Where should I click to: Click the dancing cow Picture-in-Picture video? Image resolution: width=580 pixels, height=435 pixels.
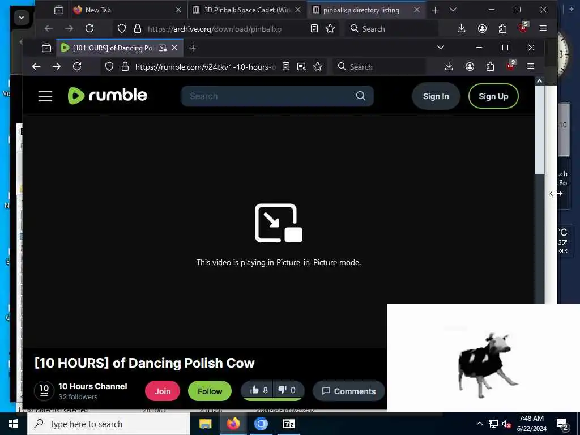(x=483, y=358)
